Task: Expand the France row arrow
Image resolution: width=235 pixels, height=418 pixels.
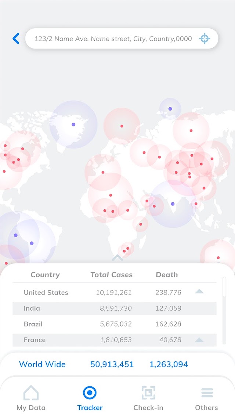Action: click(199, 340)
